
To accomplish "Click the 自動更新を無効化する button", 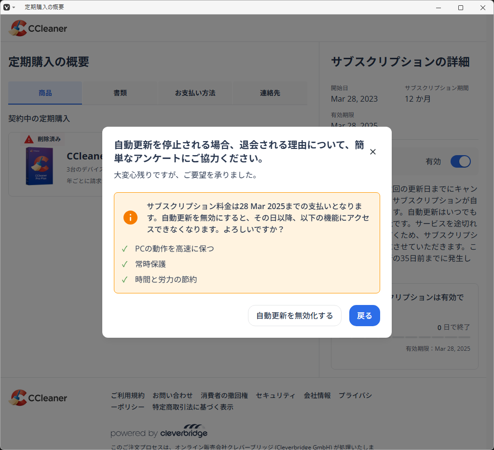I will click(x=295, y=316).
